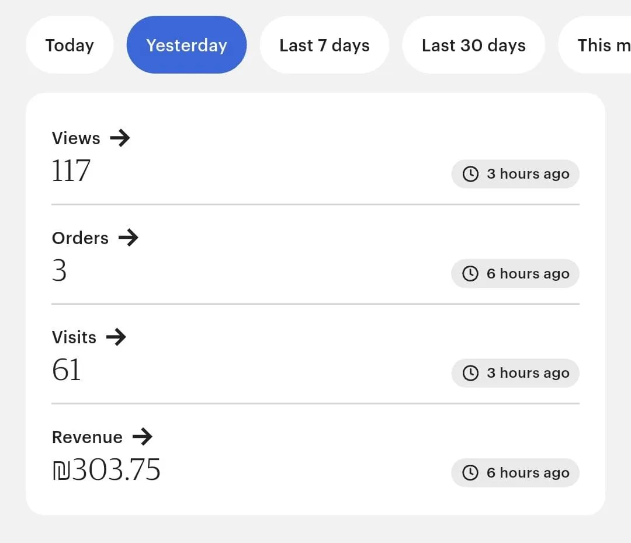Select the Yesterday date filter

[186, 46]
